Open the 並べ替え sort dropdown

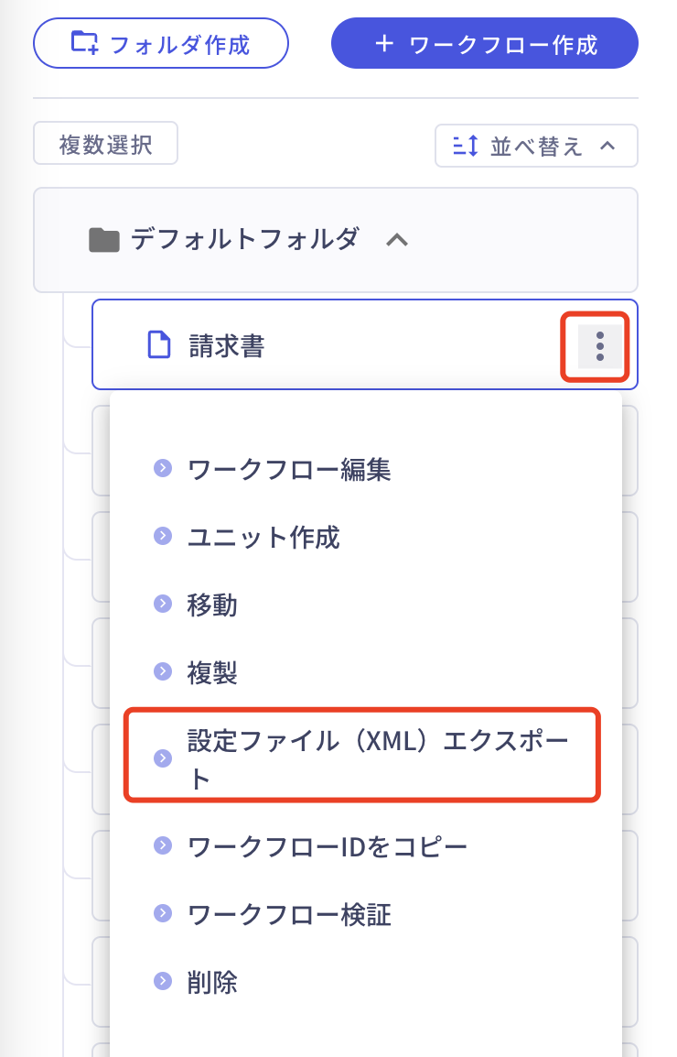point(536,146)
